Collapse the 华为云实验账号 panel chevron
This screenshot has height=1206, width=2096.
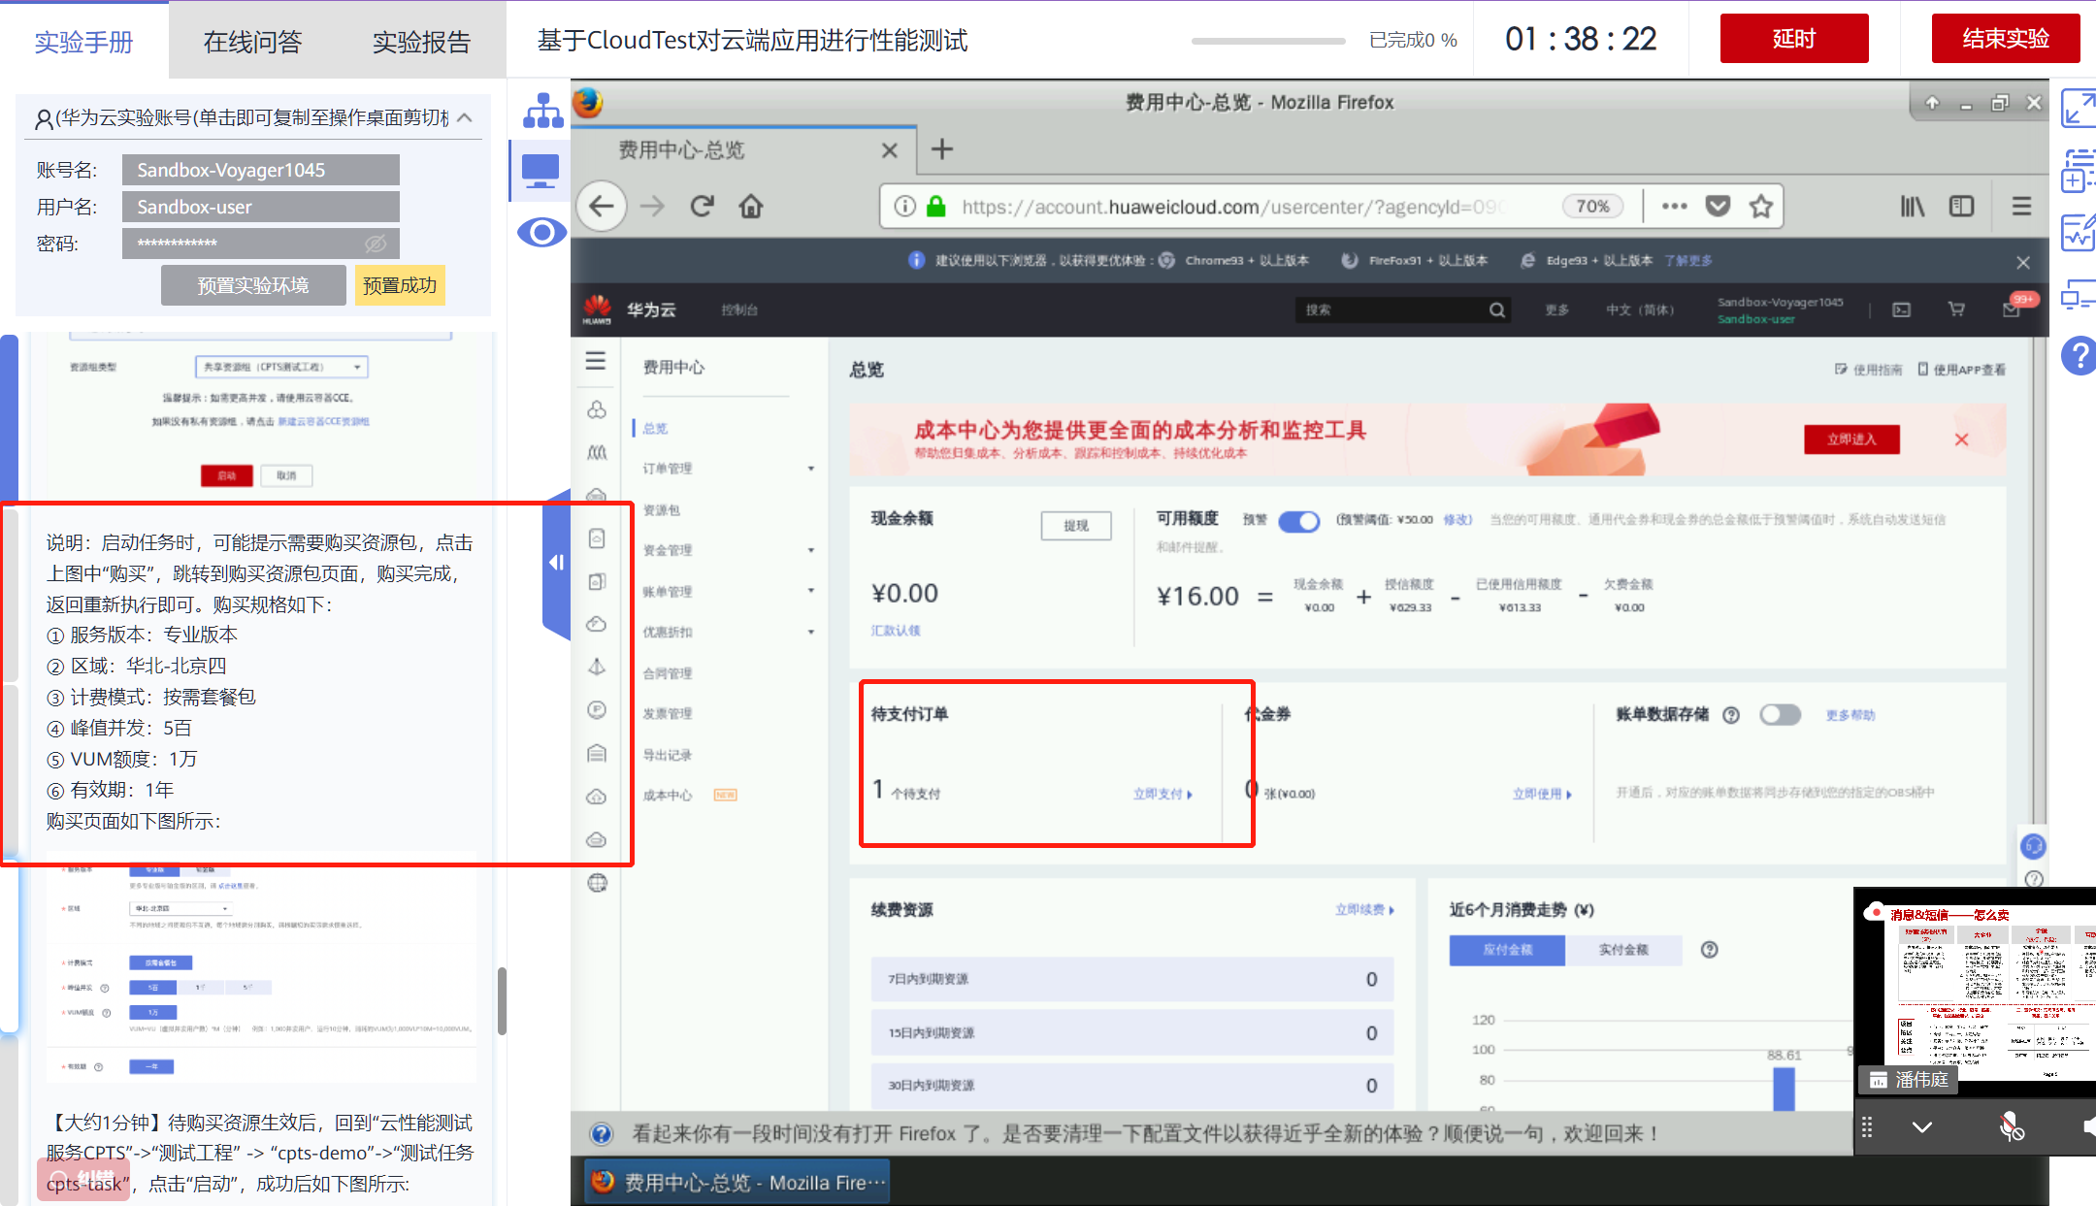pyautogui.click(x=465, y=118)
